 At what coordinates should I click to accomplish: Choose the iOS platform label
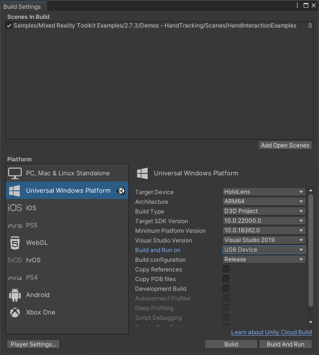point(31,208)
